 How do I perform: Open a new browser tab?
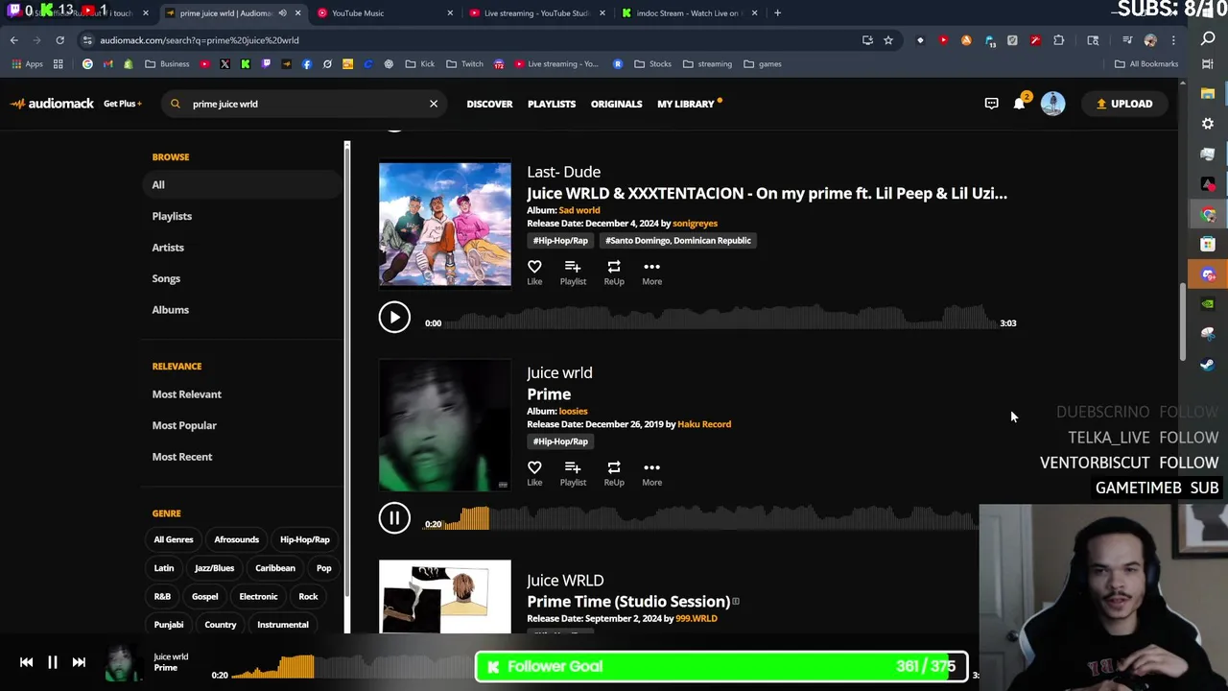777,13
